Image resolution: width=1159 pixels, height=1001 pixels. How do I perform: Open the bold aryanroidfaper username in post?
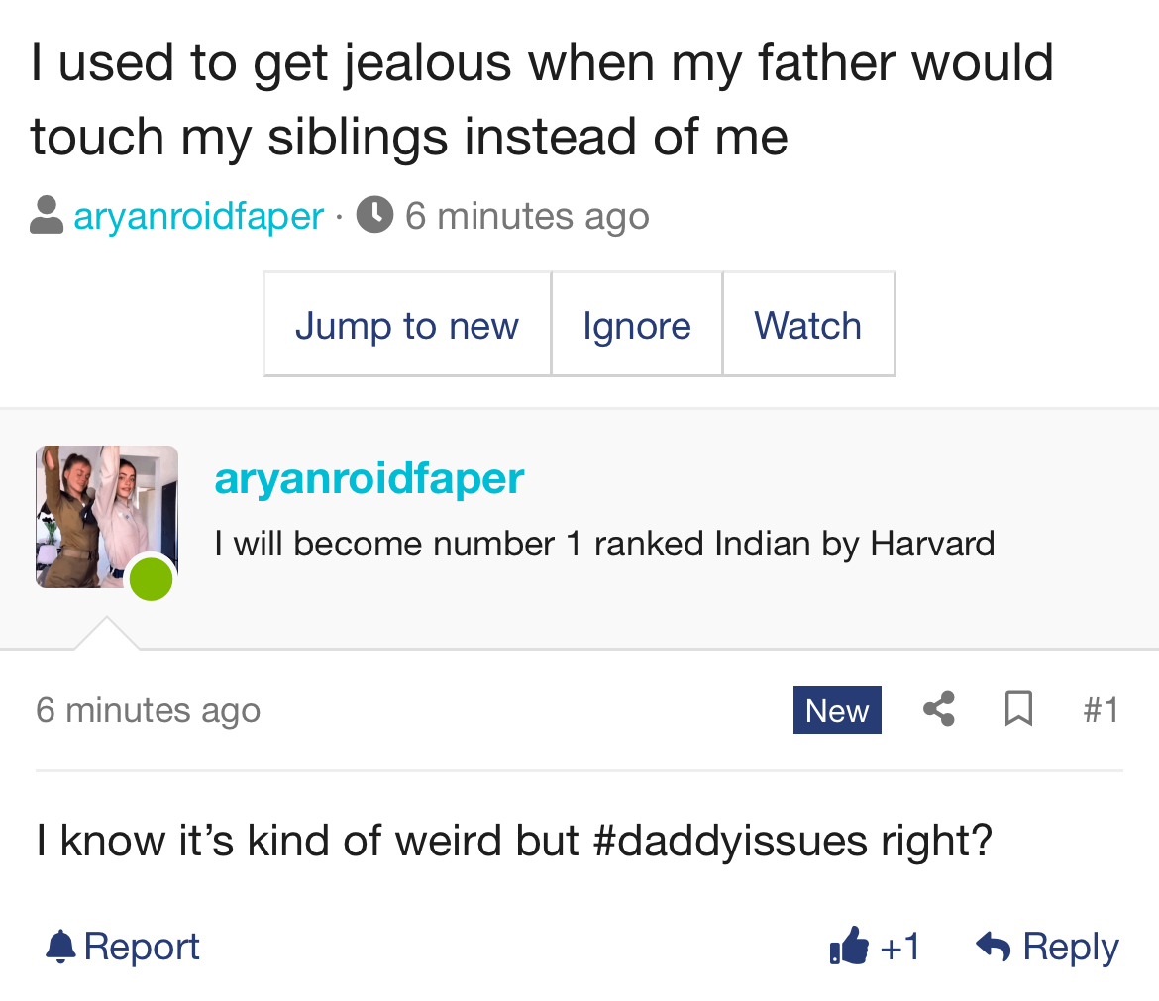[x=369, y=478]
